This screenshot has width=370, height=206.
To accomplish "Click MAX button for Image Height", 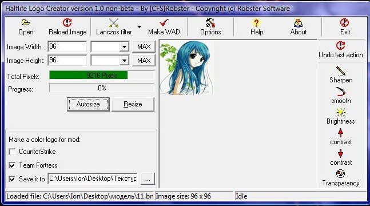I will [144, 61].
